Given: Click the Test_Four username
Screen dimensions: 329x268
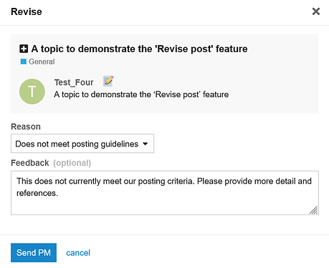Looking at the screenshot, I should [74, 82].
